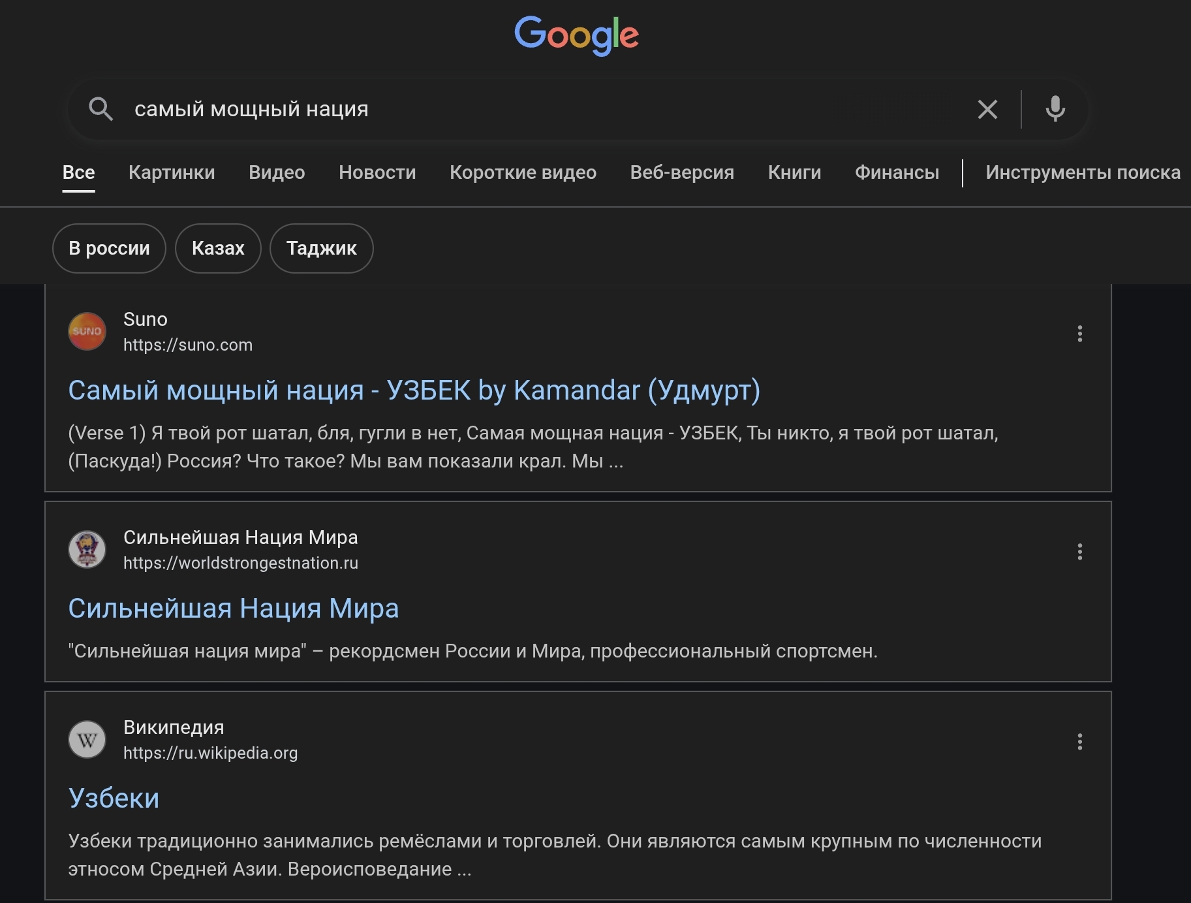Image resolution: width=1191 pixels, height=903 pixels.
Task: Click the Wikipedia favicon icon
Action: (87, 740)
